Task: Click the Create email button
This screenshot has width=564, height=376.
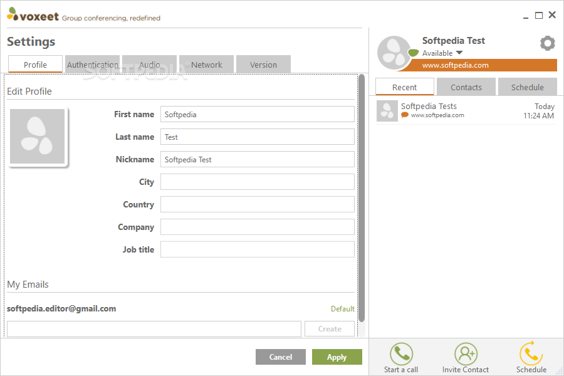Action: pos(330,329)
